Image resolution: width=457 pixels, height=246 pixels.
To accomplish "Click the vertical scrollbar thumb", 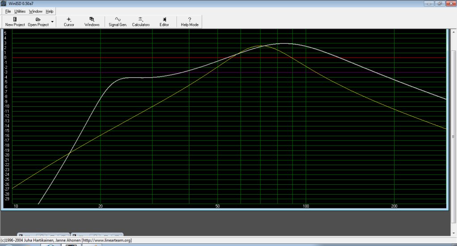I will point(453,136).
